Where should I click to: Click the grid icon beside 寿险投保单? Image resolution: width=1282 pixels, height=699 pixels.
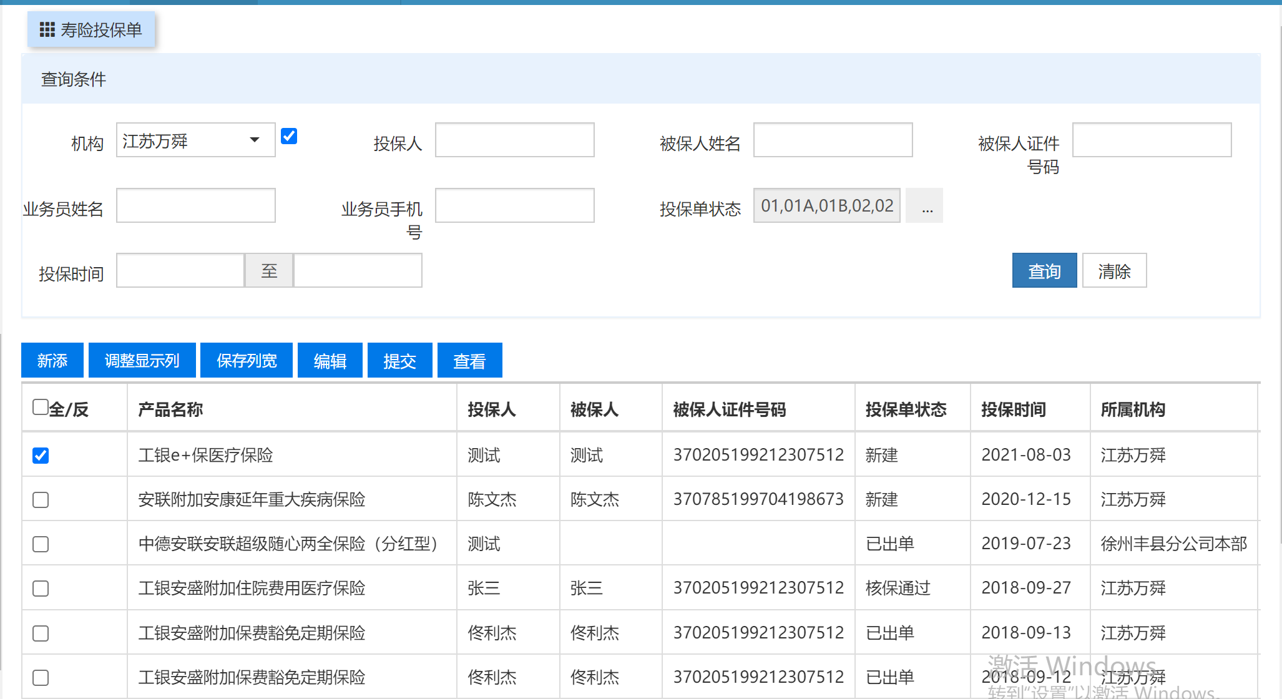pos(47,29)
